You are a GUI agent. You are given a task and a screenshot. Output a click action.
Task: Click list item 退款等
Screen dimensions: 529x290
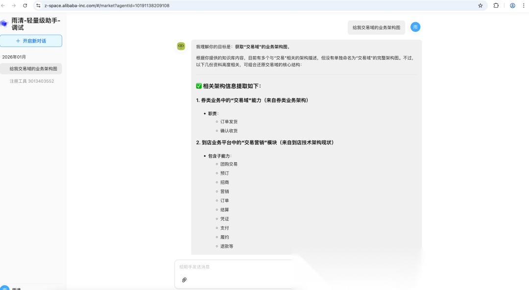[227, 246]
